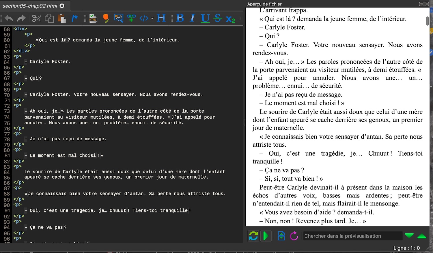Screen dimensions: 433x253
Task: Copy selection with the duplicate-pages icon
Action: 49,19
